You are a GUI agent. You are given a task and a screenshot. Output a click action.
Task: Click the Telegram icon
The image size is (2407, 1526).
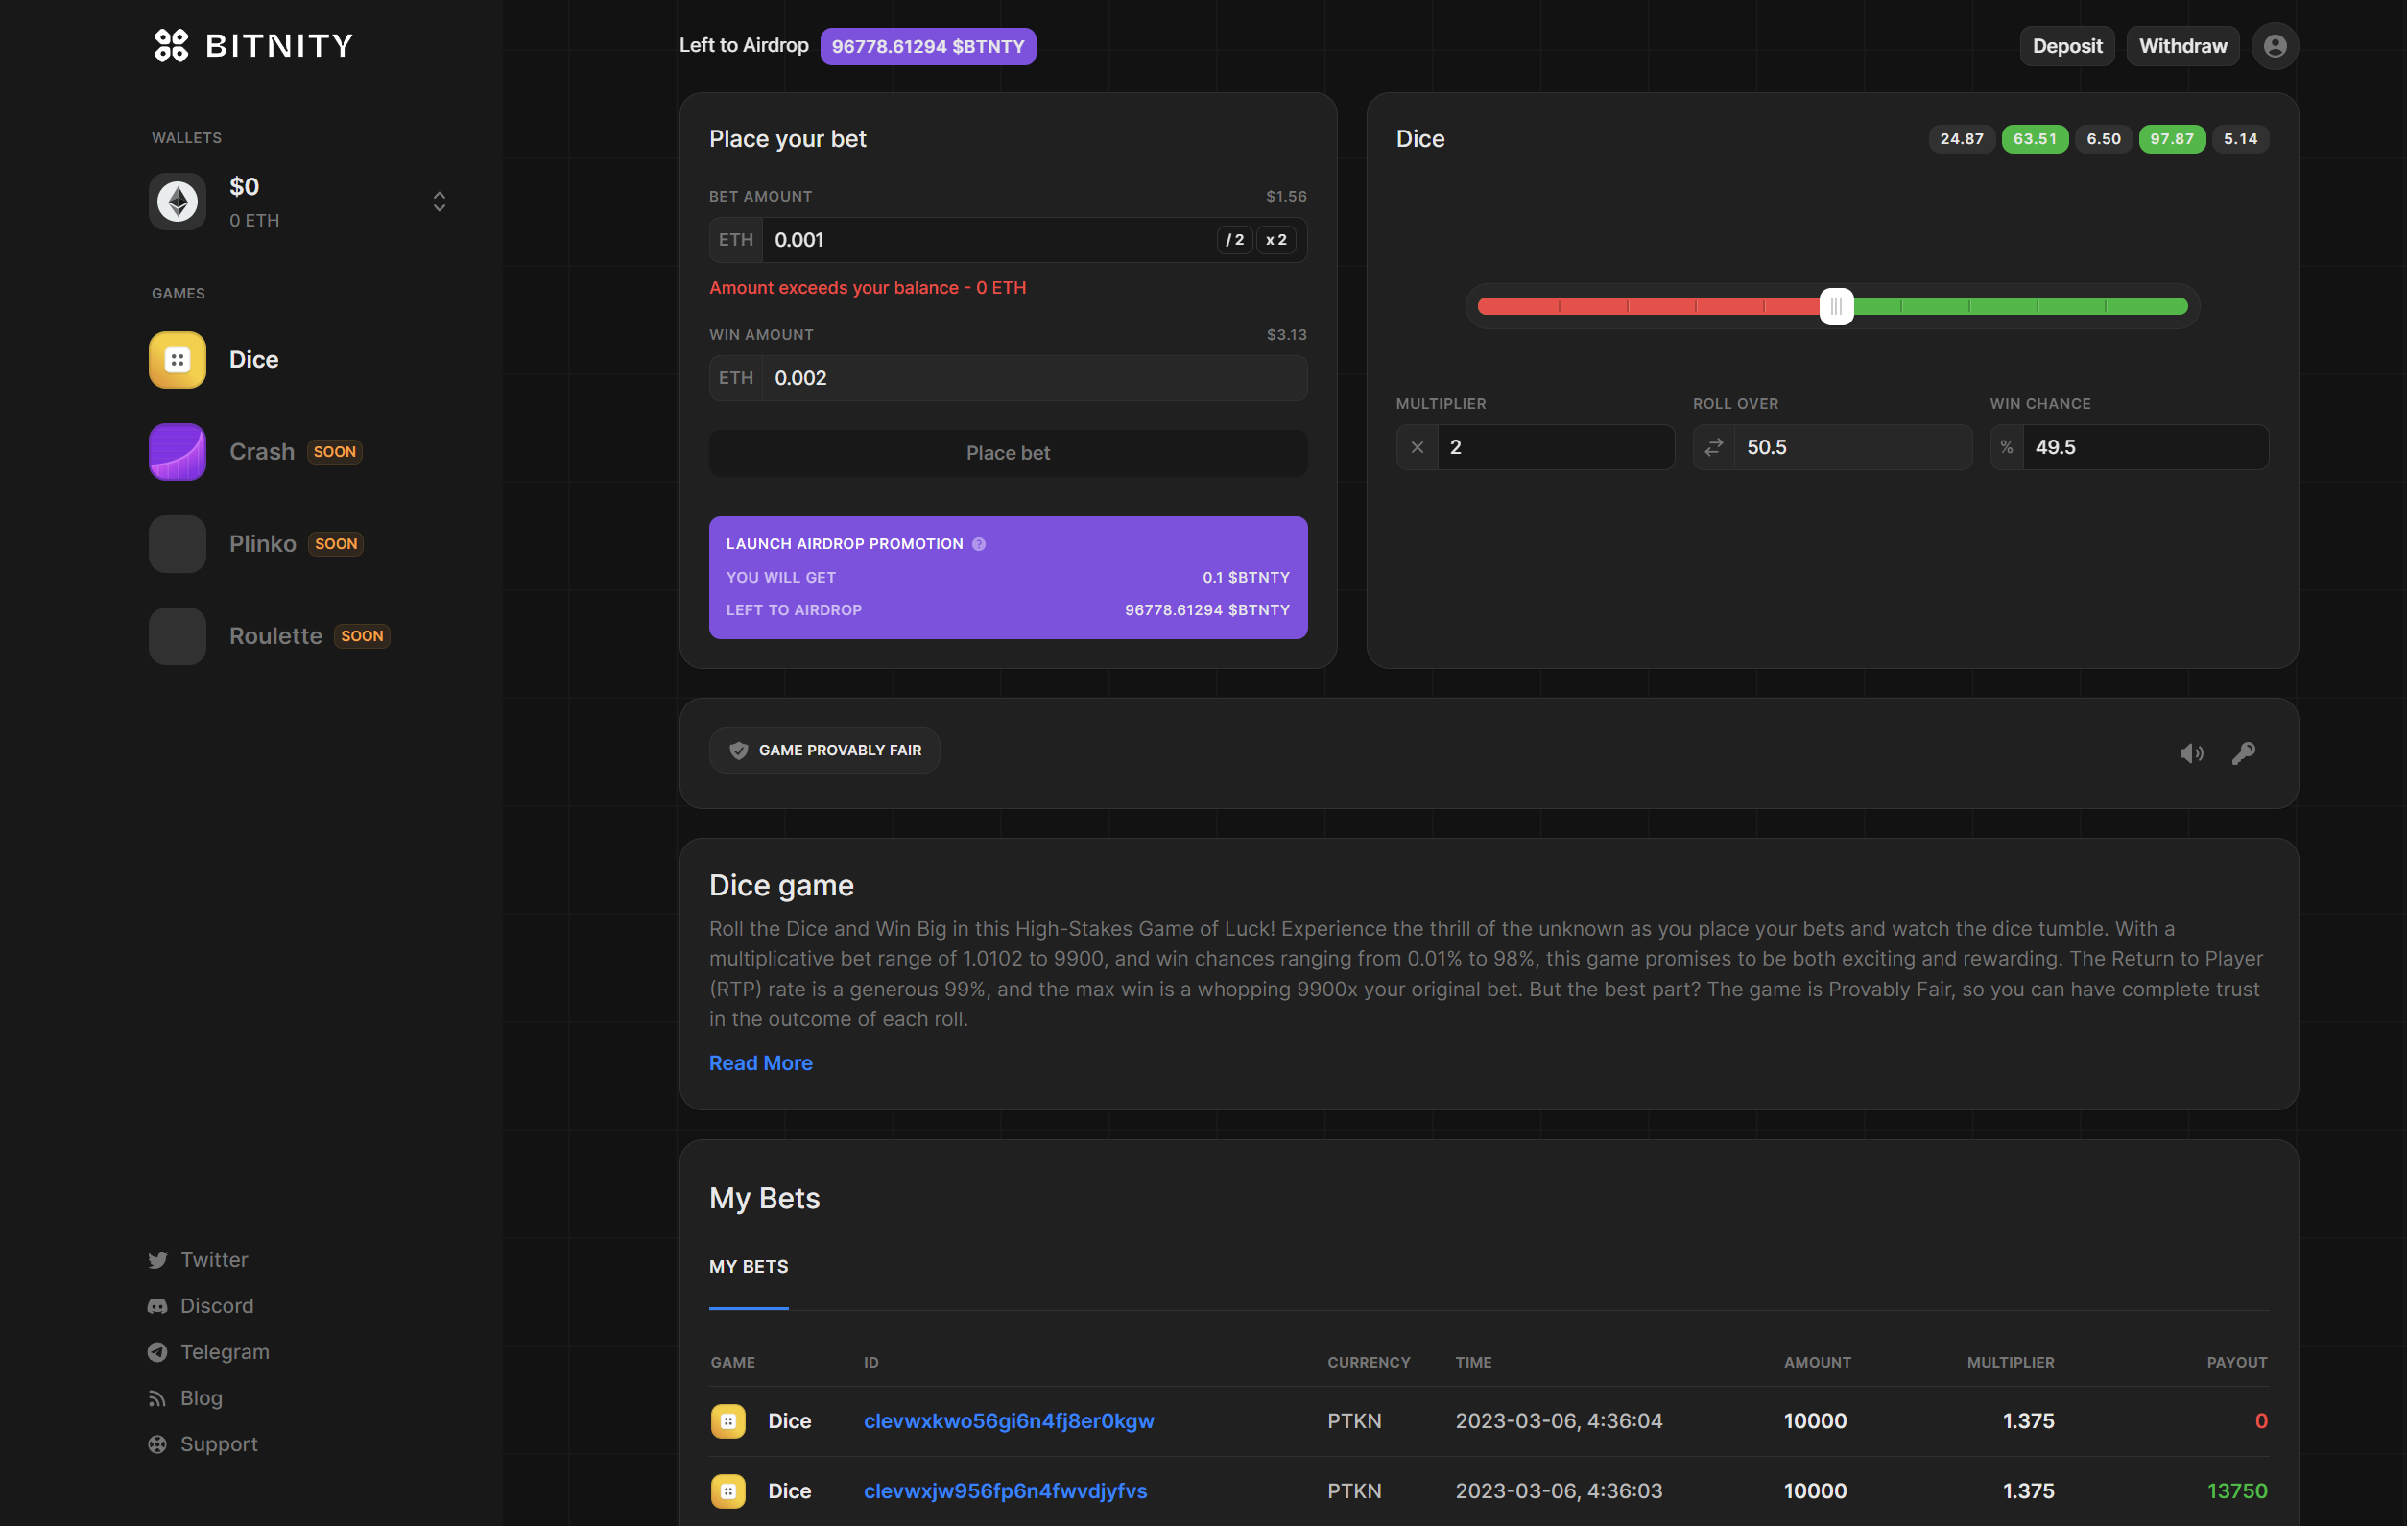coord(158,1352)
